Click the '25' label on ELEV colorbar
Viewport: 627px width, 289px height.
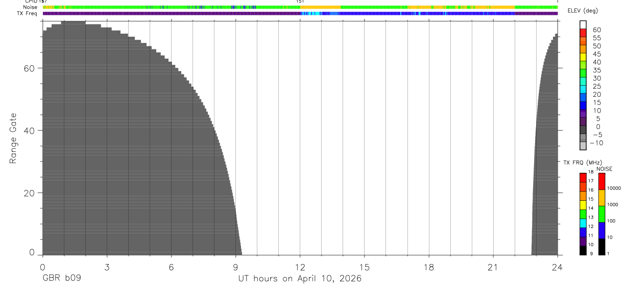596,86
